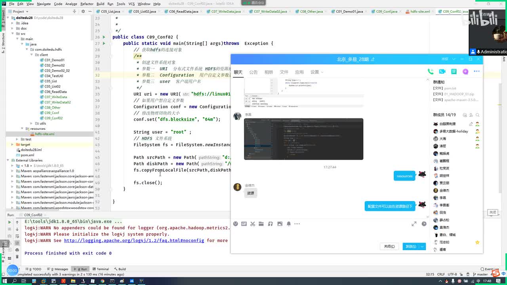507x285 pixels.
Task: Click the master git branch in status bar
Action: coord(480,274)
